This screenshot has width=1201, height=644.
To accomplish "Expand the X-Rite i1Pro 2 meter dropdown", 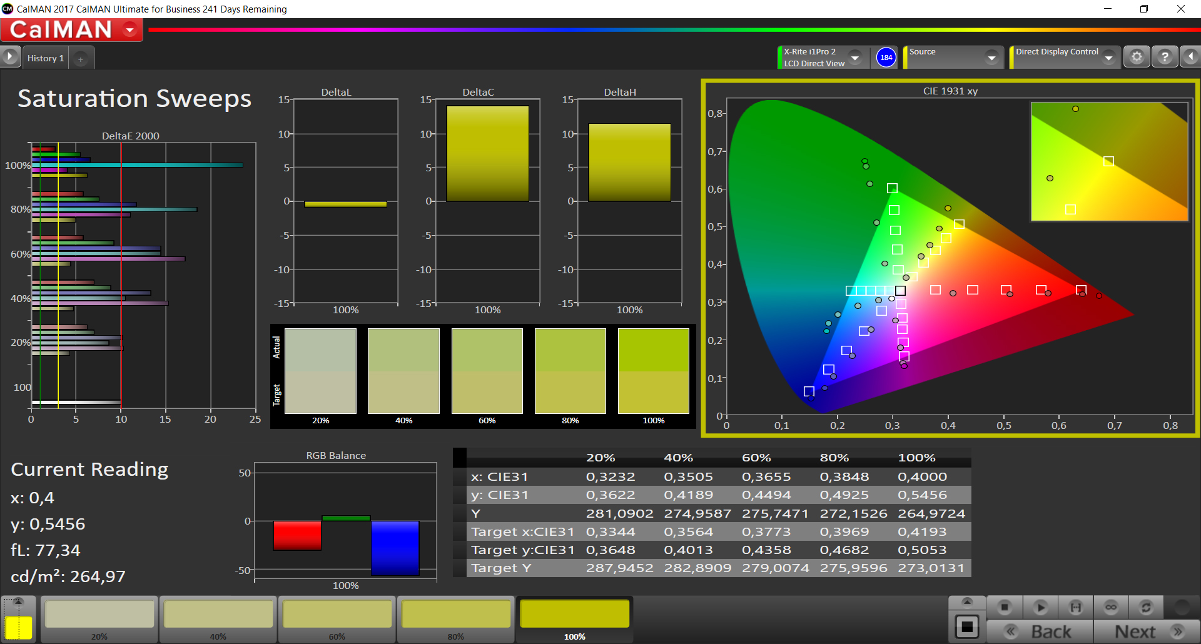I will pos(855,58).
